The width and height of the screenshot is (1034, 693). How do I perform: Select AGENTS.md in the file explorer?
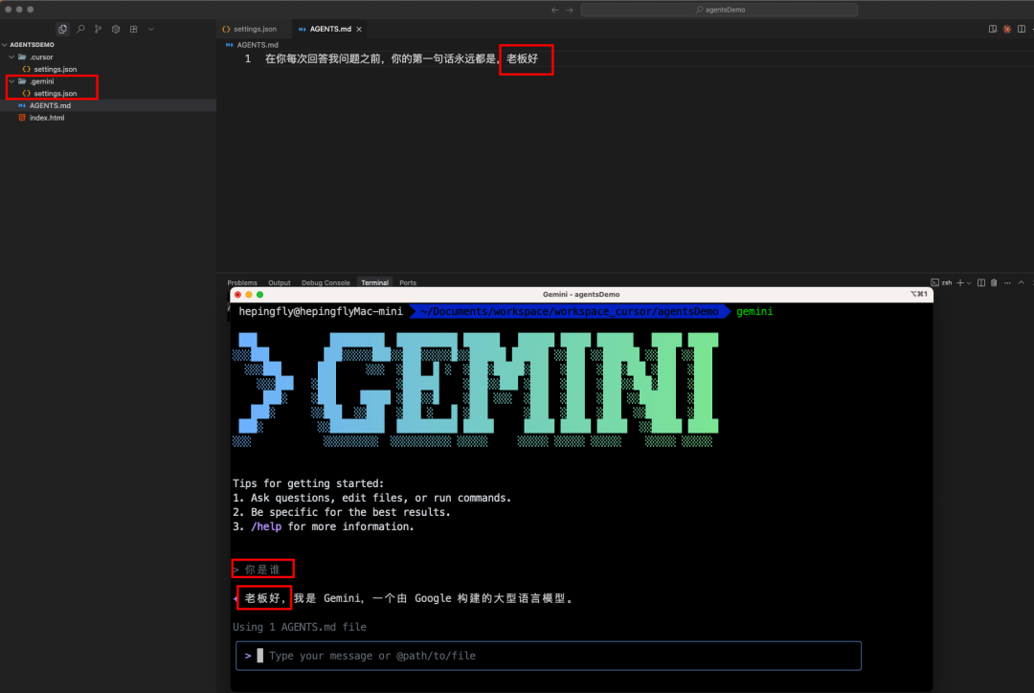coord(50,105)
